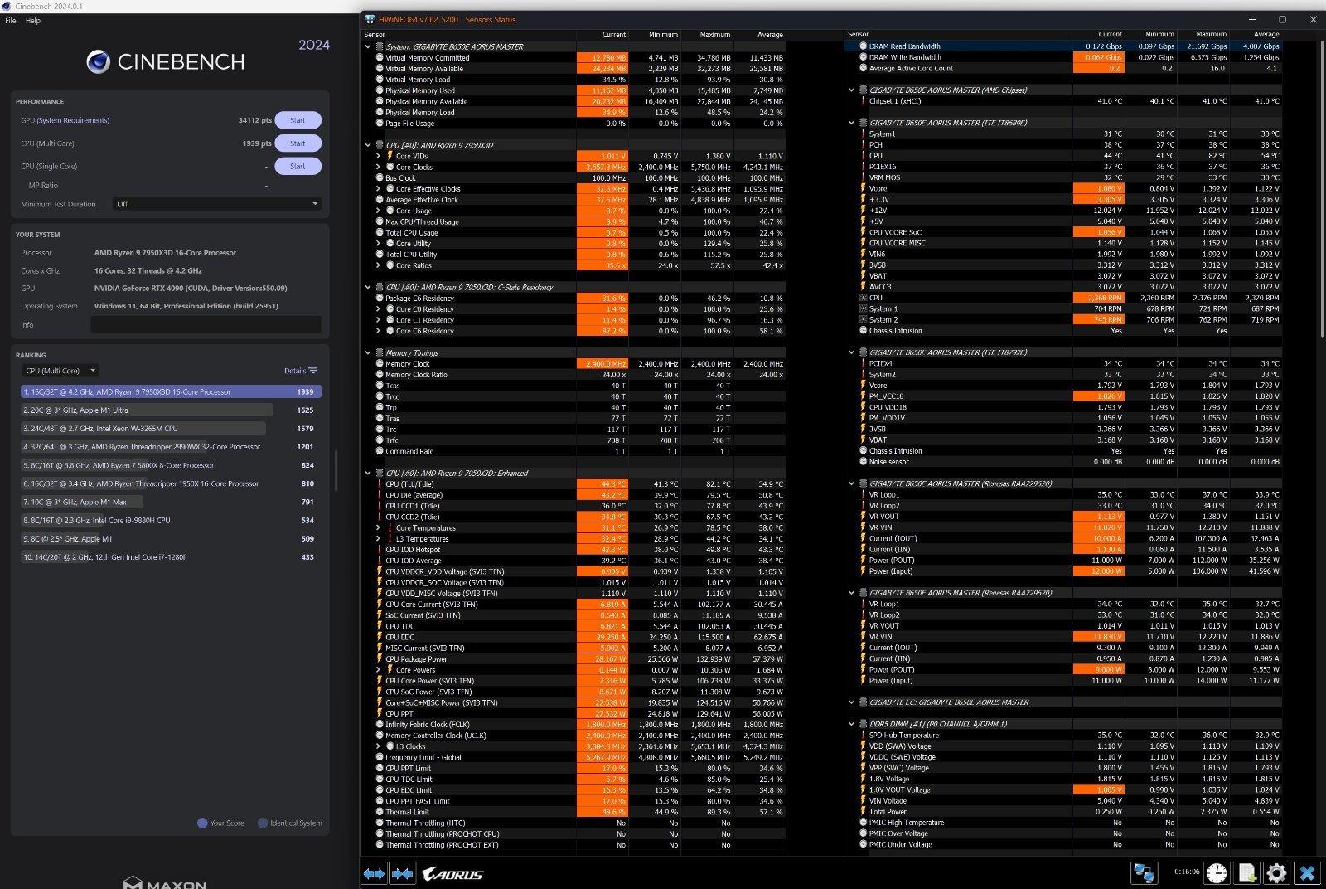Select SPD Hub Temperature sensor row
Image resolution: width=1326 pixels, height=889 pixels.
(x=1064, y=735)
